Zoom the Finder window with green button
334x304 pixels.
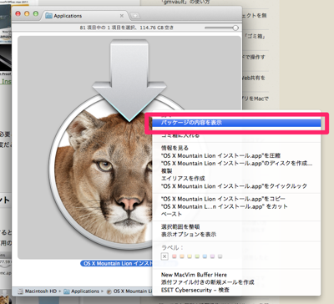36,13
